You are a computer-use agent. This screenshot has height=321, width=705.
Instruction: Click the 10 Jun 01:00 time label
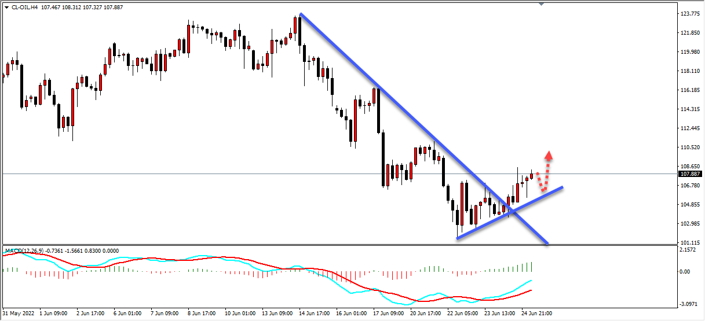click(239, 313)
